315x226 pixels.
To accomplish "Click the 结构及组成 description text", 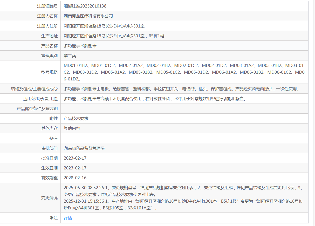I will (x=182, y=89).
